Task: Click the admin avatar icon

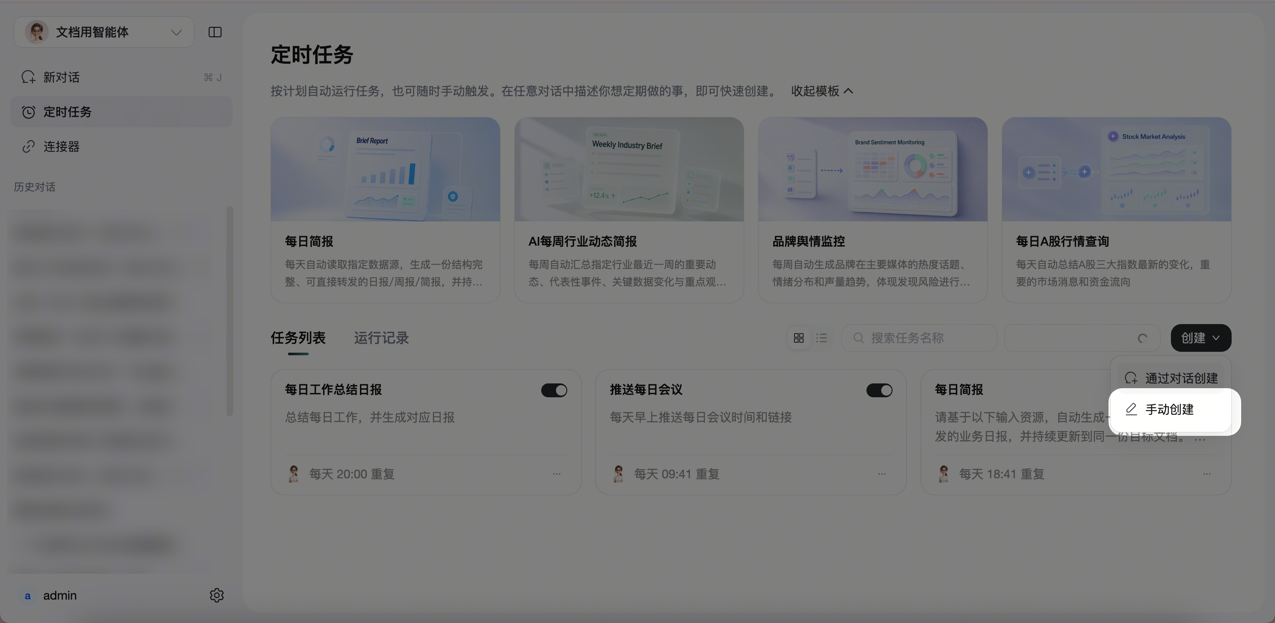Action: coord(28,595)
